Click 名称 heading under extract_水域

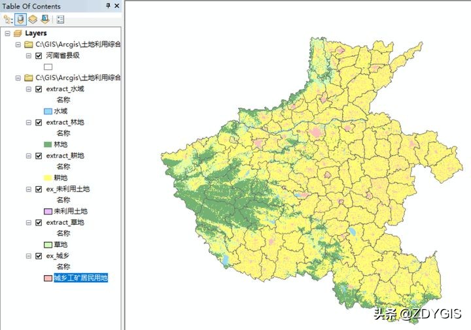coord(63,100)
